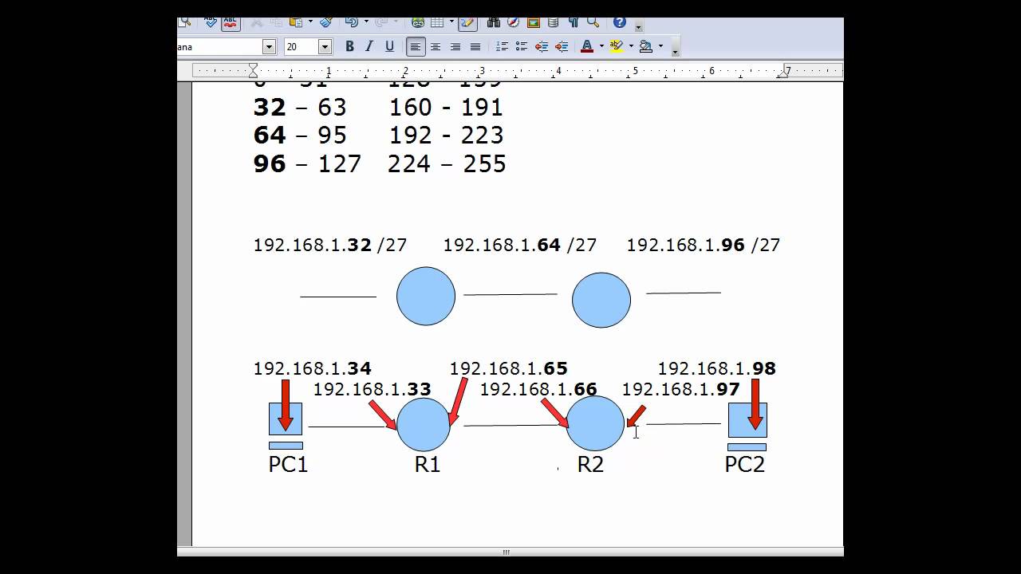Click the text 192.168.1.33
1021x574 pixels.
[372, 389]
